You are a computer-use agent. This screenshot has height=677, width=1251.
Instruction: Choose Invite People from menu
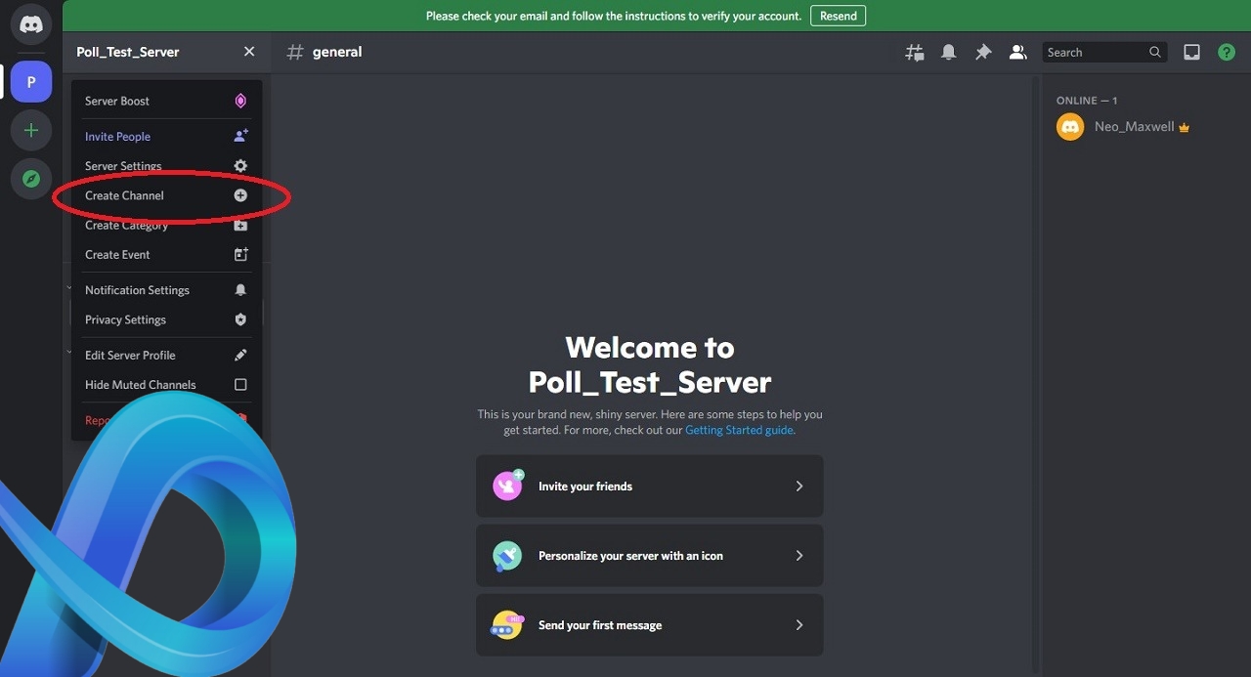[166, 137]
